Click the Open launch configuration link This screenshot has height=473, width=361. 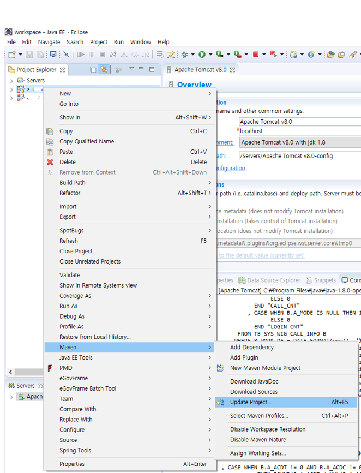pos(231,168)
